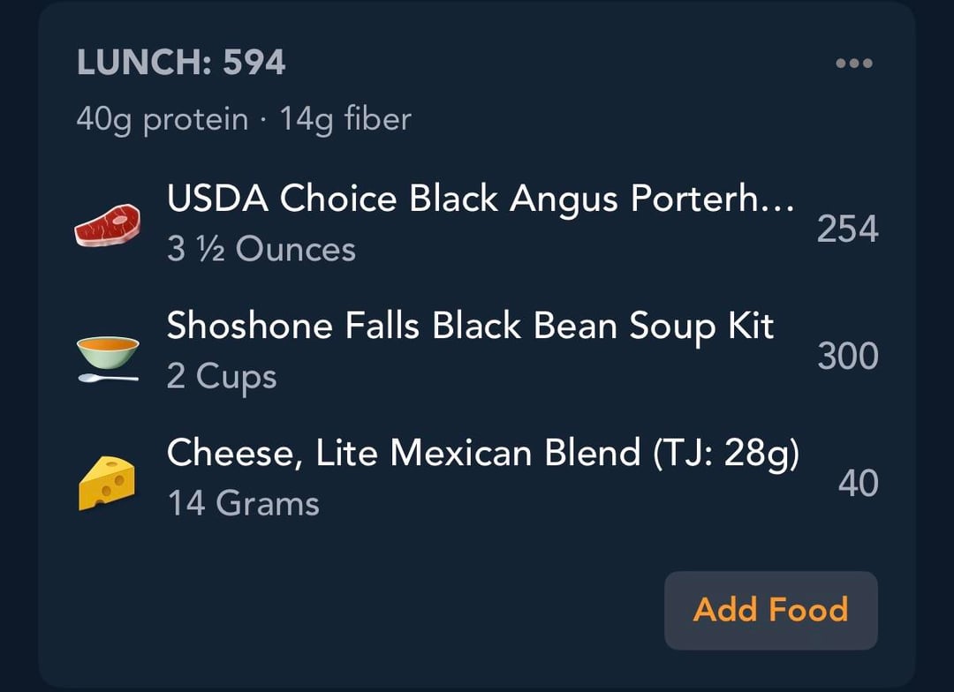Tap the (TJ: 28g) text on cheese
Image resolution: width=954 pixels, height=692 pixels.
[725, 453]
